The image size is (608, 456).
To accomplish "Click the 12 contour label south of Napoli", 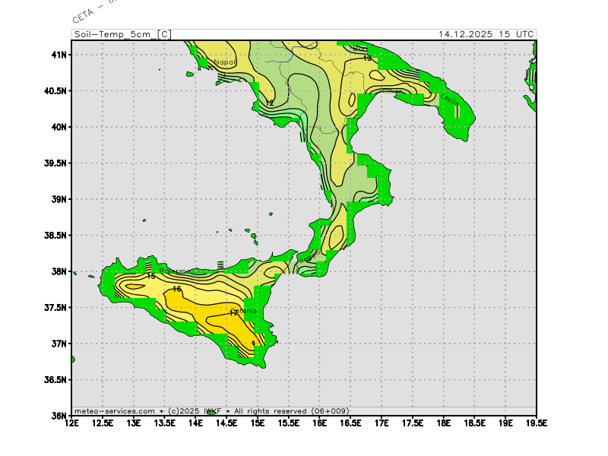I will [270, 103].
